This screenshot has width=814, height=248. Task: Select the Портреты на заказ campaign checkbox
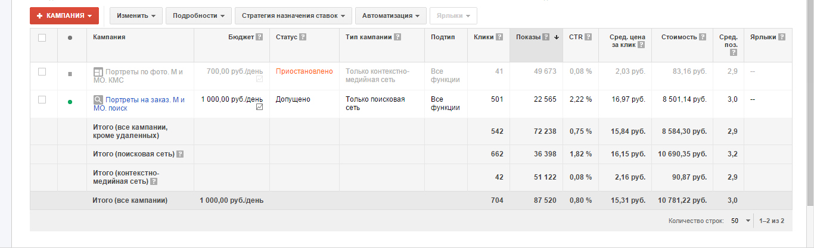point(42,100)
